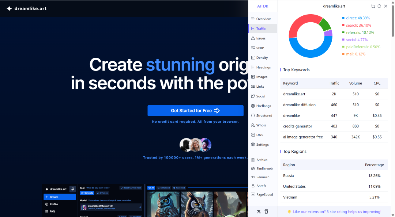This screenshot has width=395, height=217.
Task: Click the 'dreamlike.art' keyword cell
Action: 294,94
